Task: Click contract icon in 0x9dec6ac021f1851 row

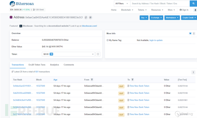Action: tap(128, 86)
